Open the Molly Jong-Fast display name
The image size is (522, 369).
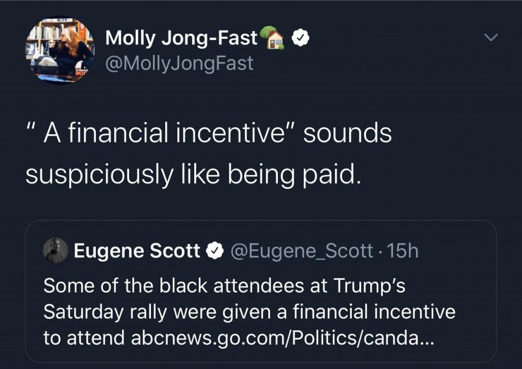tap(181, 38)
